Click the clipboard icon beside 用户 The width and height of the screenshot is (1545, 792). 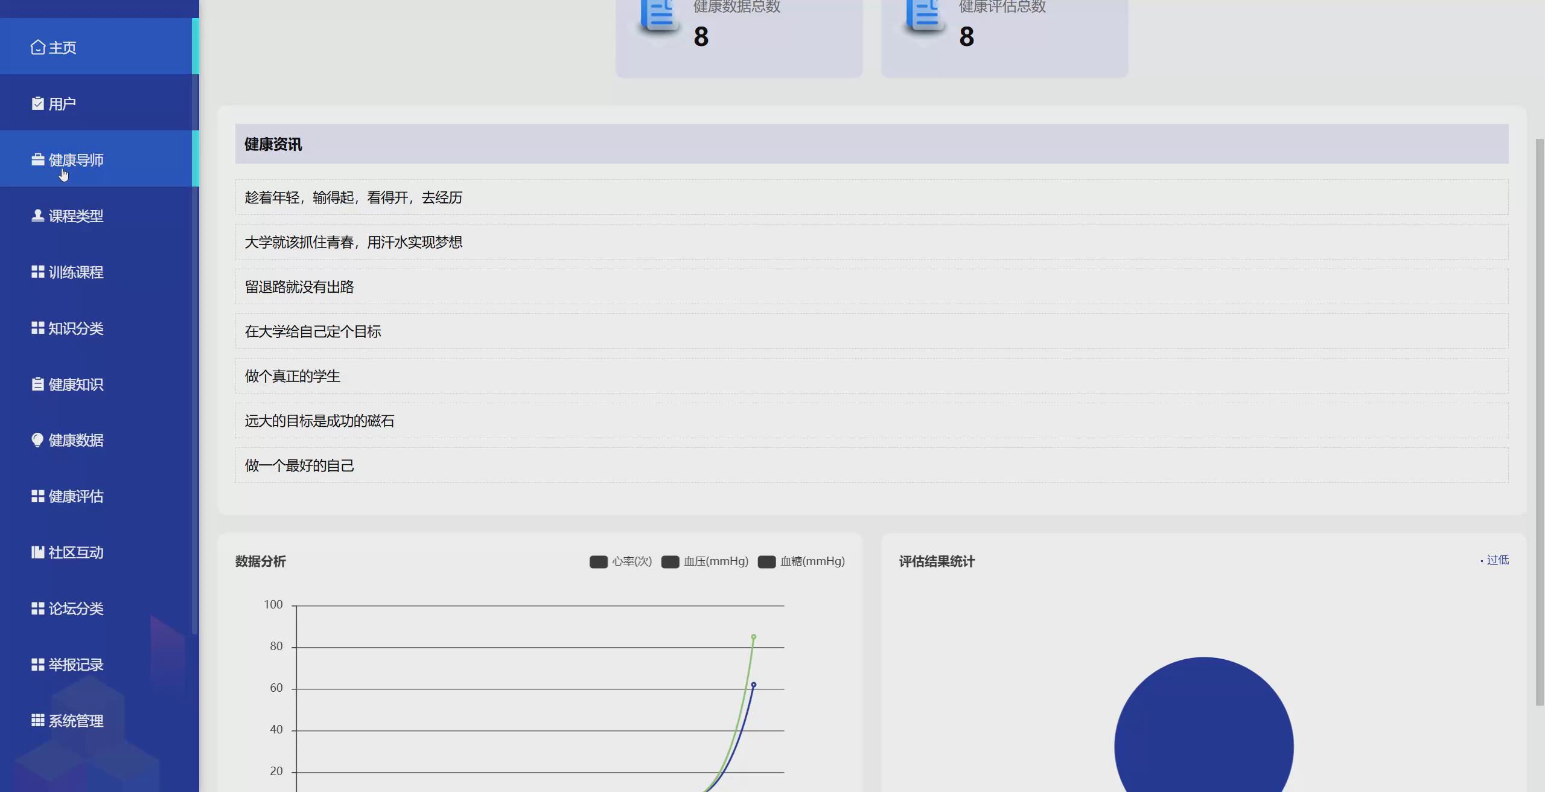(x=38, y=104)
